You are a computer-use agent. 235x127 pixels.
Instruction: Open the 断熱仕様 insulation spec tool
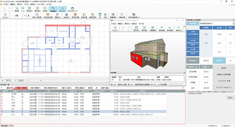84,15
